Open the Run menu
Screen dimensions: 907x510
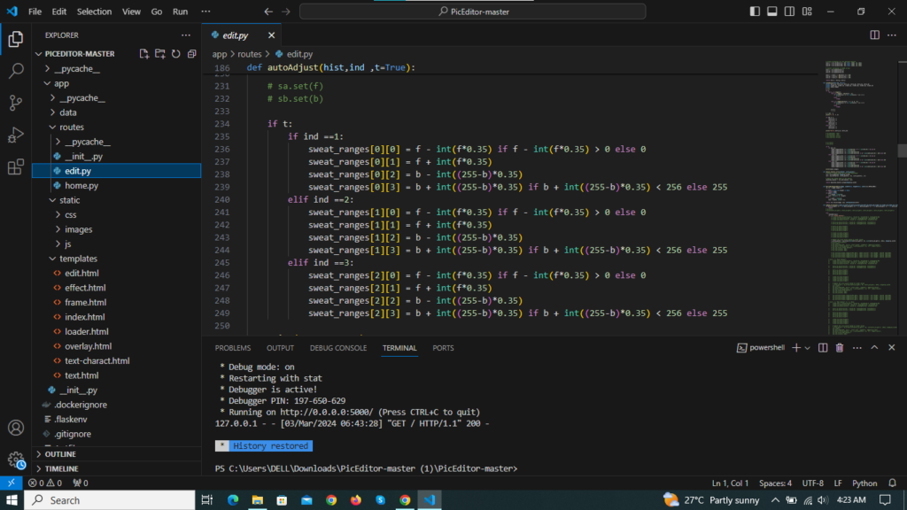[x=181, y=12]
